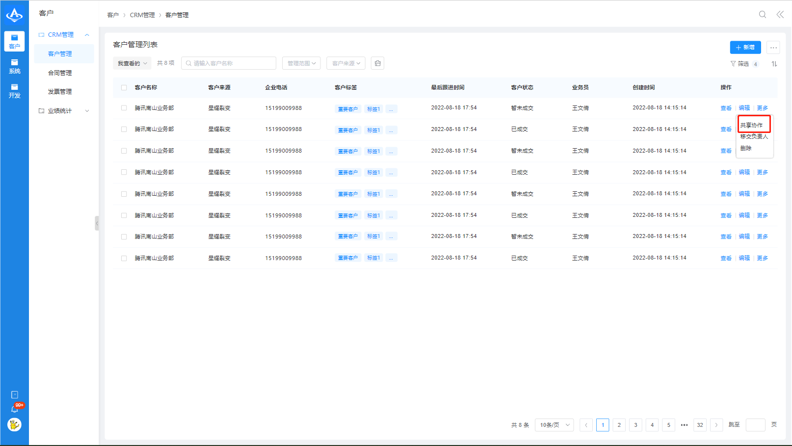The image size is (792, 446).
Task: Click the 客户管理列表 title
Action: coord(135,45)
